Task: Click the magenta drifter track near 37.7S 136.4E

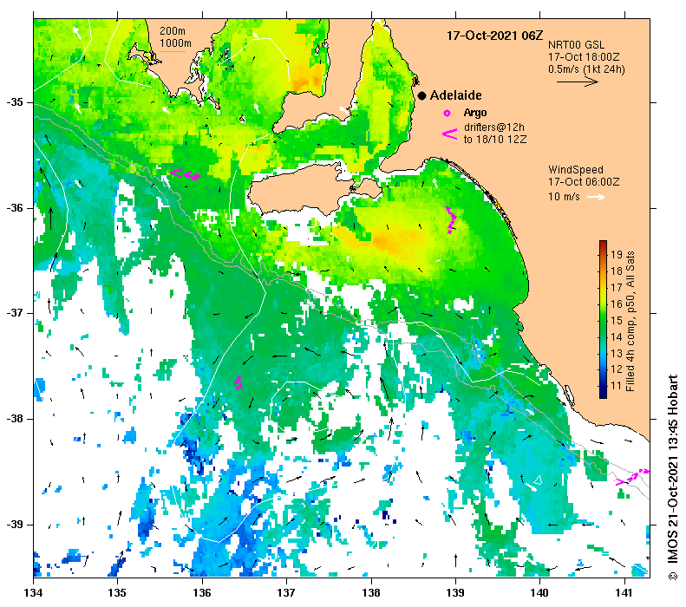Action: click(238, 382)
